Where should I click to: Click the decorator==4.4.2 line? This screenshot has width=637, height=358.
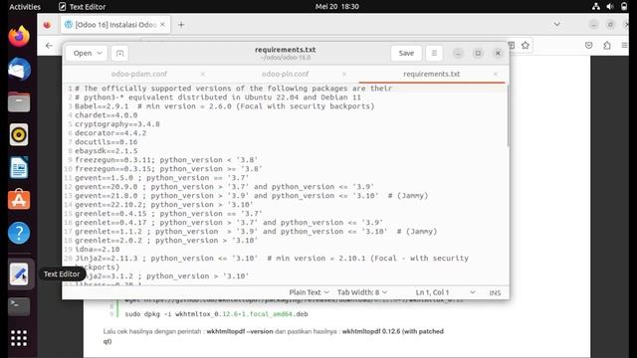tap(110, 133)
